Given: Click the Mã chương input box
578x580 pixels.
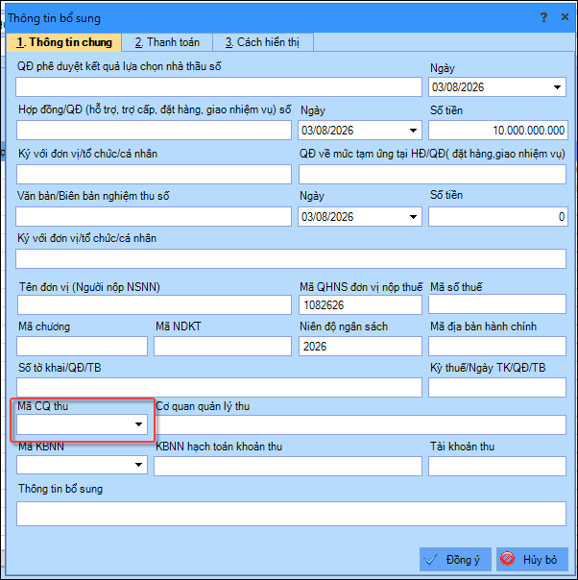Looking at the screenshot, I should point(83,347).
